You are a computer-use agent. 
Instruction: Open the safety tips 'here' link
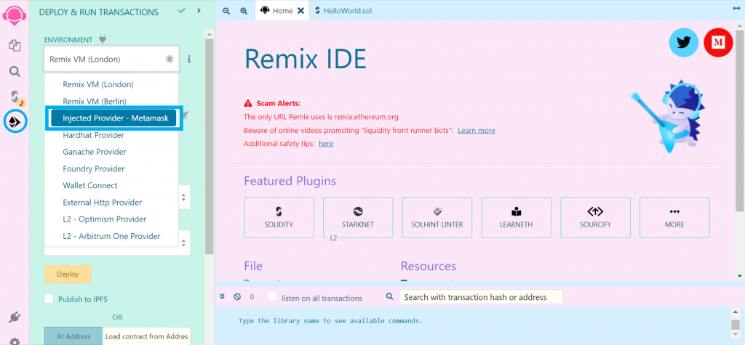pos(325,143)
